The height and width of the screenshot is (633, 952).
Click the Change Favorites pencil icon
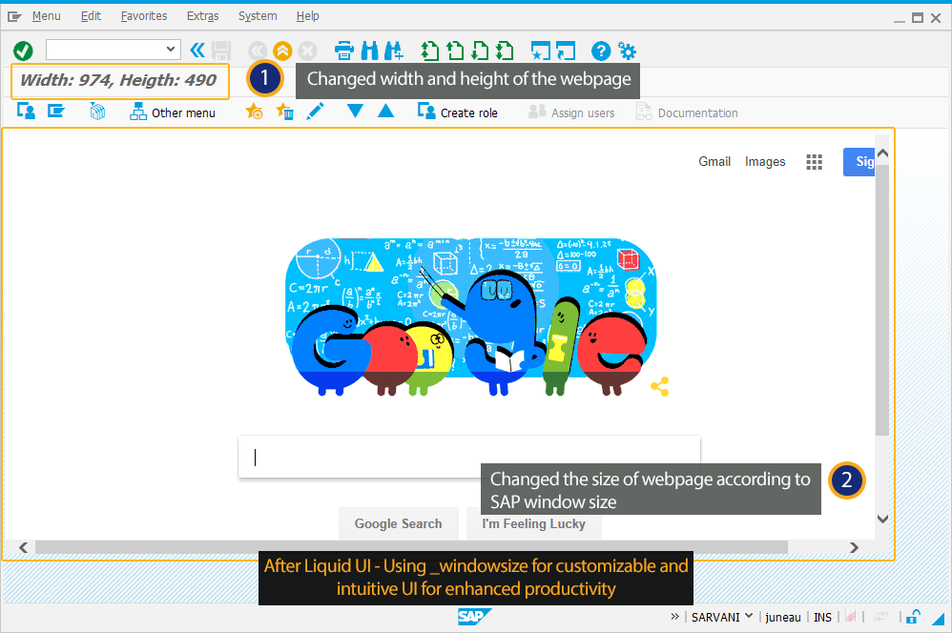315,112
